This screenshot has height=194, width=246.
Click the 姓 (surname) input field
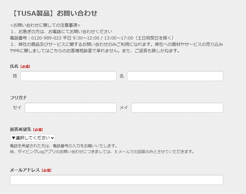coord(69,76)
